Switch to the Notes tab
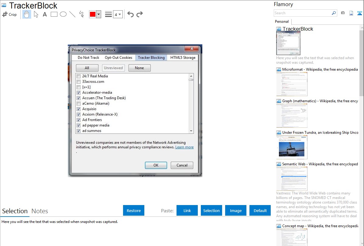The height and width of the screenshot is (246, 364). click(x=40, y=211)
